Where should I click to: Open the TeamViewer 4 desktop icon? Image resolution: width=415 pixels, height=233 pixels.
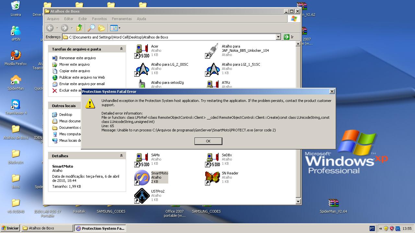click(x=16, y=107)
